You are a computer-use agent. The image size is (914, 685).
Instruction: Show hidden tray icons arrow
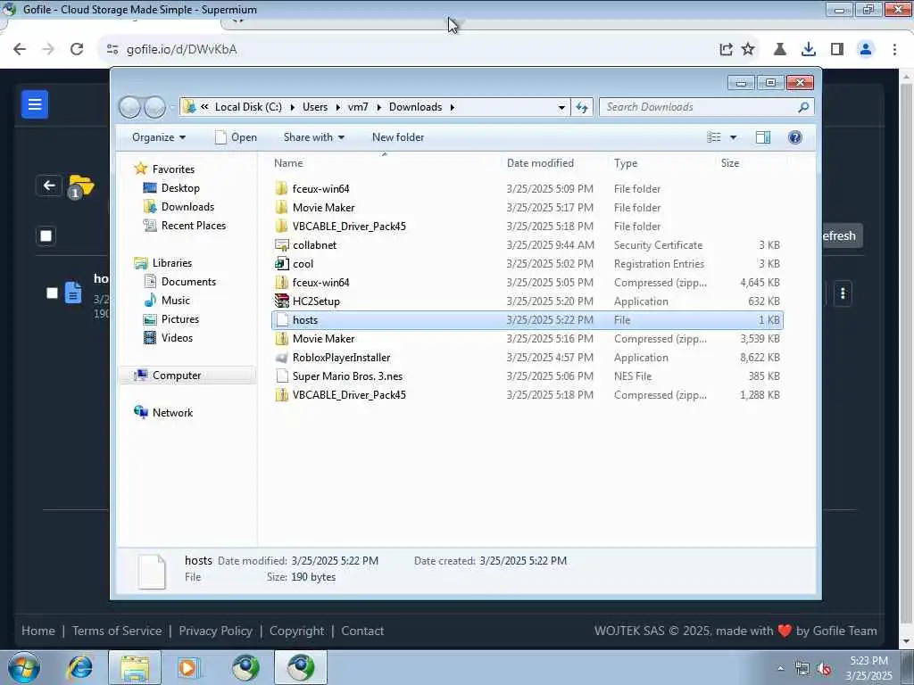click(x=780, y=669)
